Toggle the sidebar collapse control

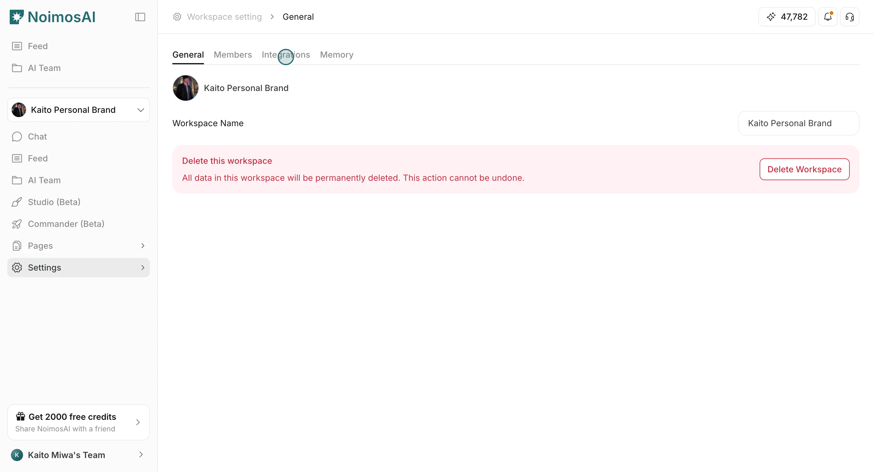(x=140, y=17)
